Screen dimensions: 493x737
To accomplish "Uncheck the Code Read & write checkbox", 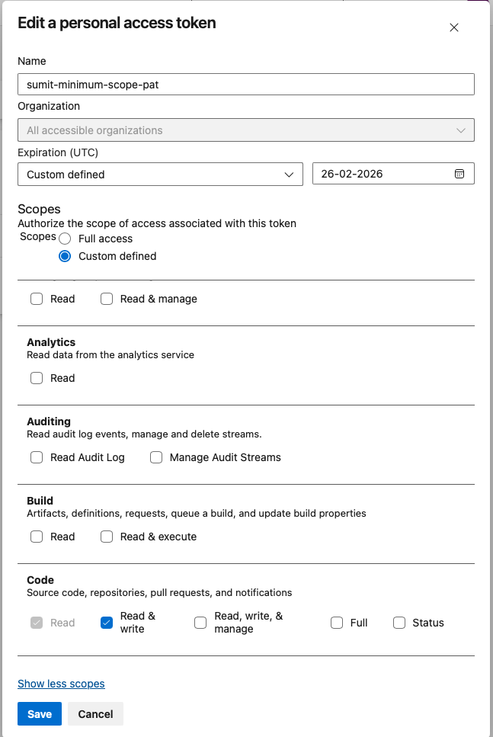I will pos(107,623).
